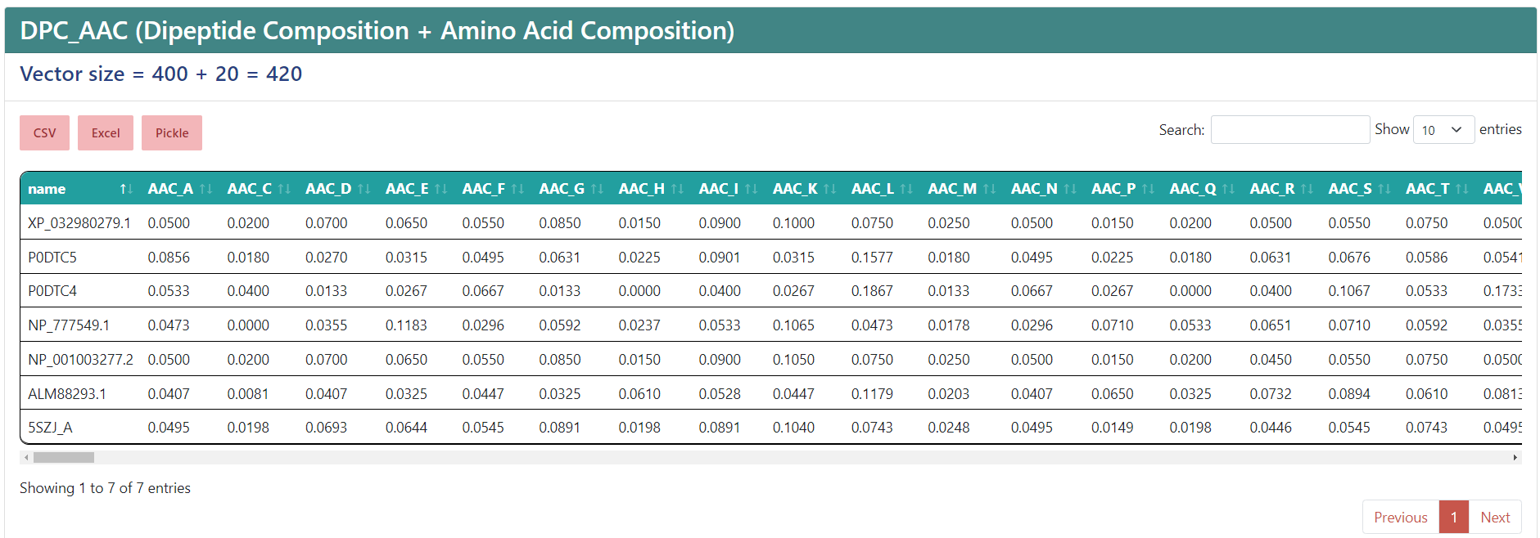This screenshot has width=1540, height=538.
Task: Select page 1 in pagination
Action: (1454, 517)
